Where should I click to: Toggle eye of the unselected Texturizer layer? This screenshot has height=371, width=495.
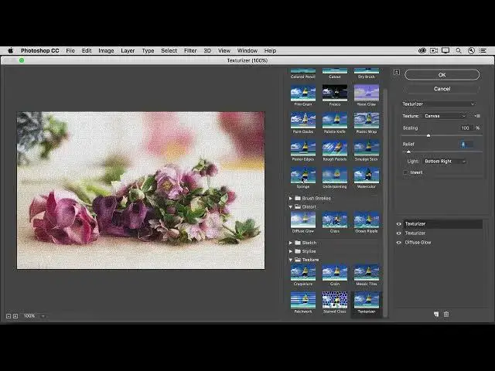(399, 233)
